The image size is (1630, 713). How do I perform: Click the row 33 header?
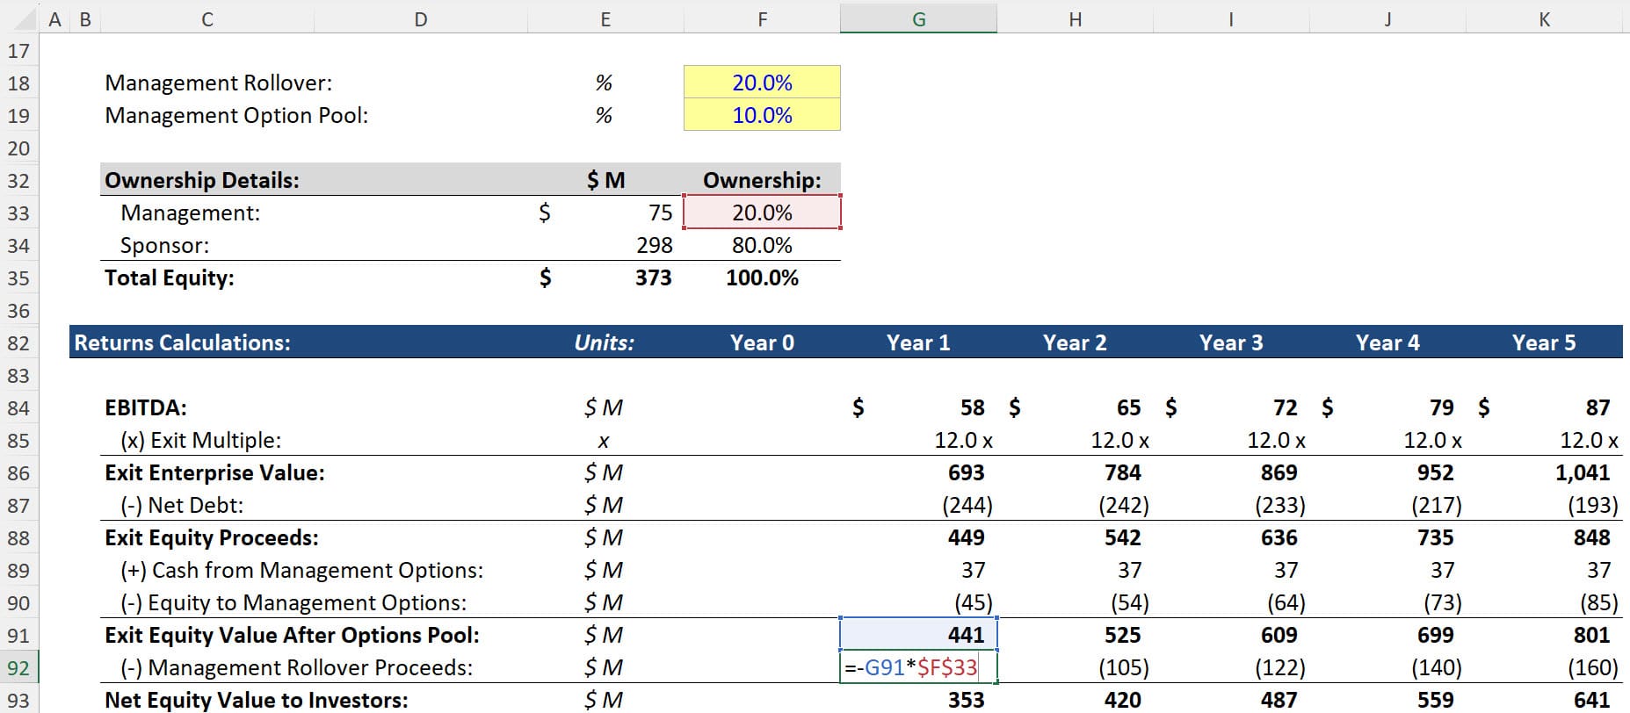[18, 212]
